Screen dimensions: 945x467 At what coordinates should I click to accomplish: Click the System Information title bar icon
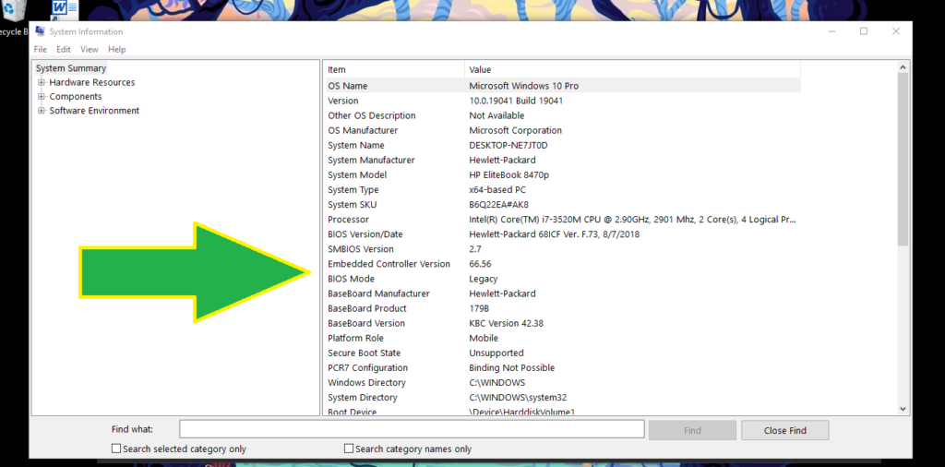point(40,31)
